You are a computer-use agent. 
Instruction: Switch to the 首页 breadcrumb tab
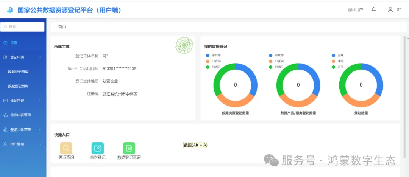click(62, 27)
